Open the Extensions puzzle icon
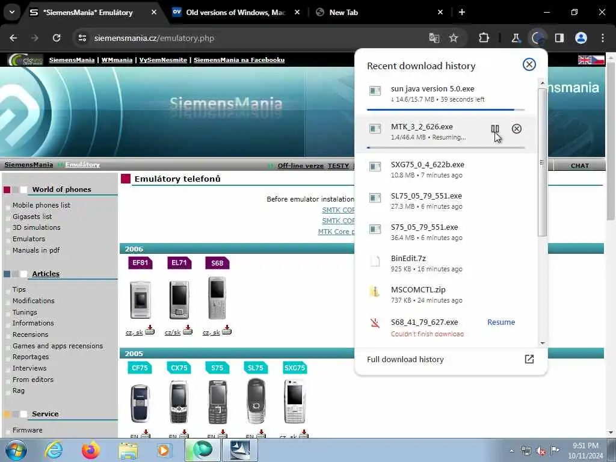 484,38
